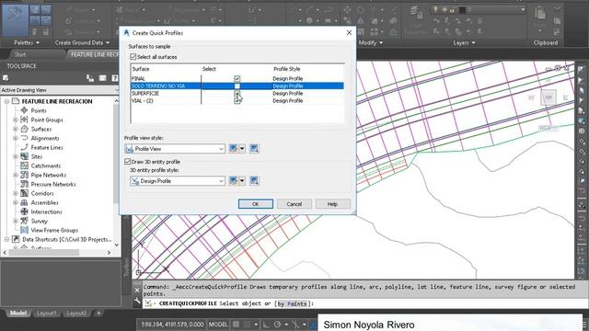The image size is (589, 331).
Task: Click the View Frame Groups icon
Action: (x=25, y=230)
